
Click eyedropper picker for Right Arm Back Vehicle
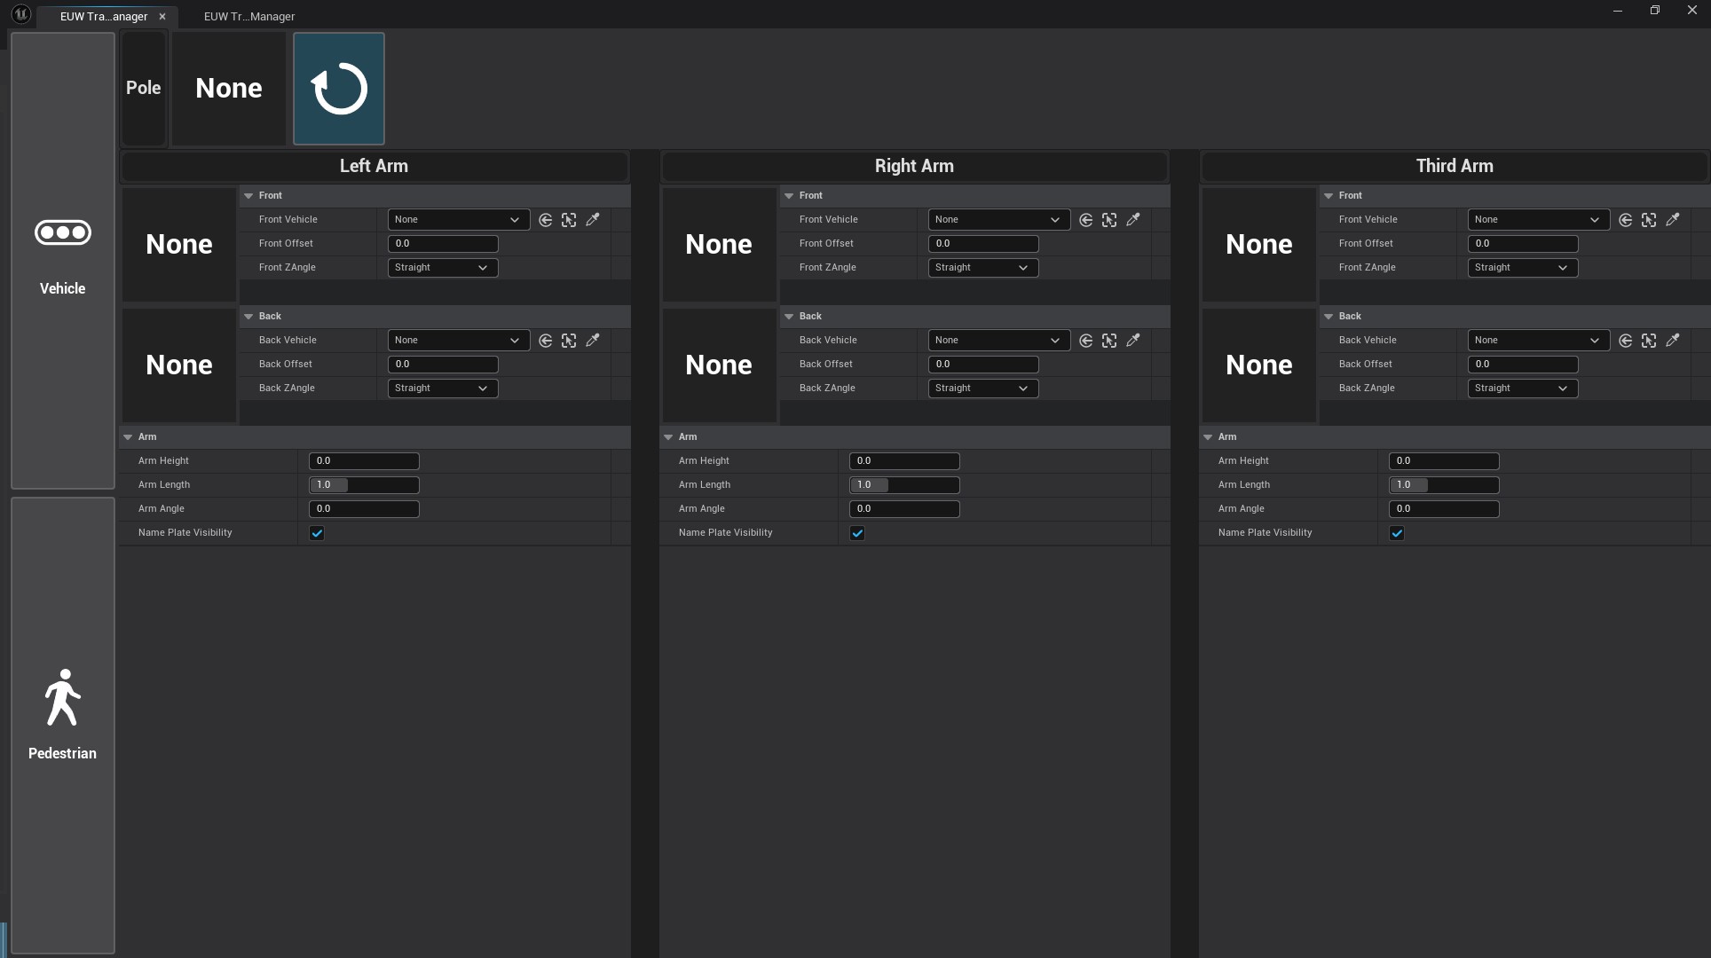1133,341
